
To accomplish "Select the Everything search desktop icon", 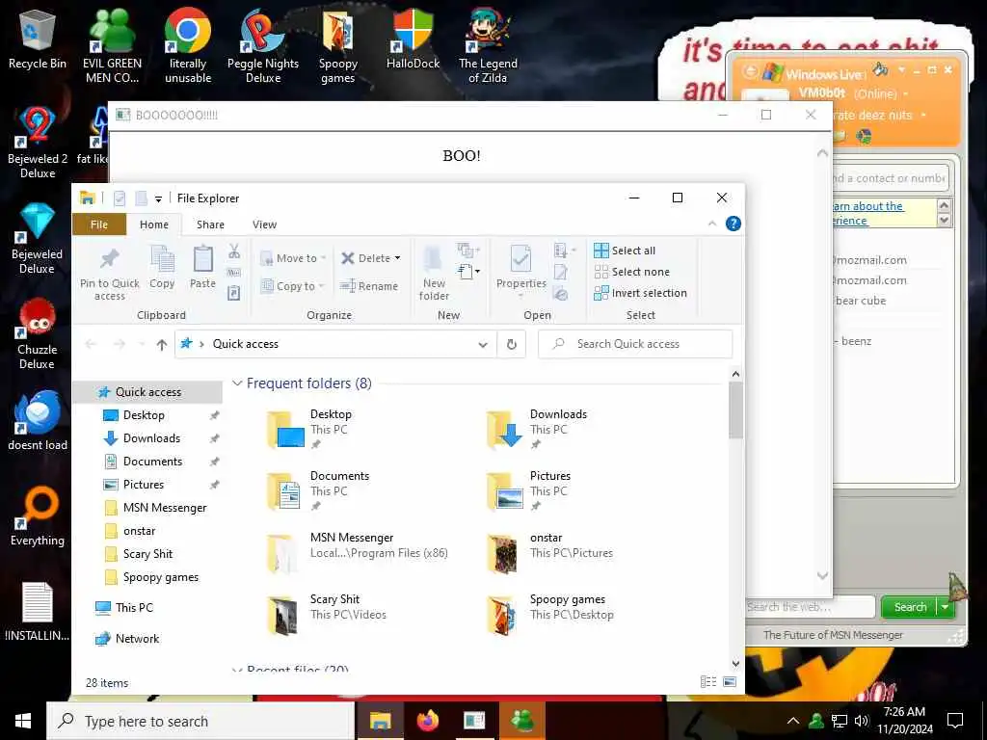I will coord(38,516).
